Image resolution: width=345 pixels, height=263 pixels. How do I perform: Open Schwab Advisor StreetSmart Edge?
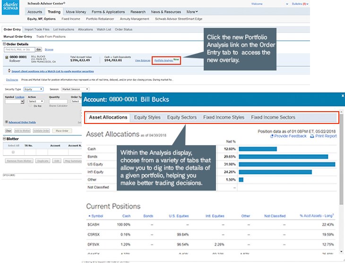coord(179,19)
